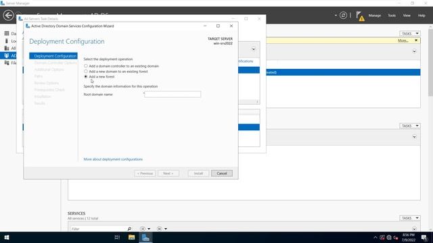
Task: Click Server Manager taskbar icon
Action: coord(145,238)
